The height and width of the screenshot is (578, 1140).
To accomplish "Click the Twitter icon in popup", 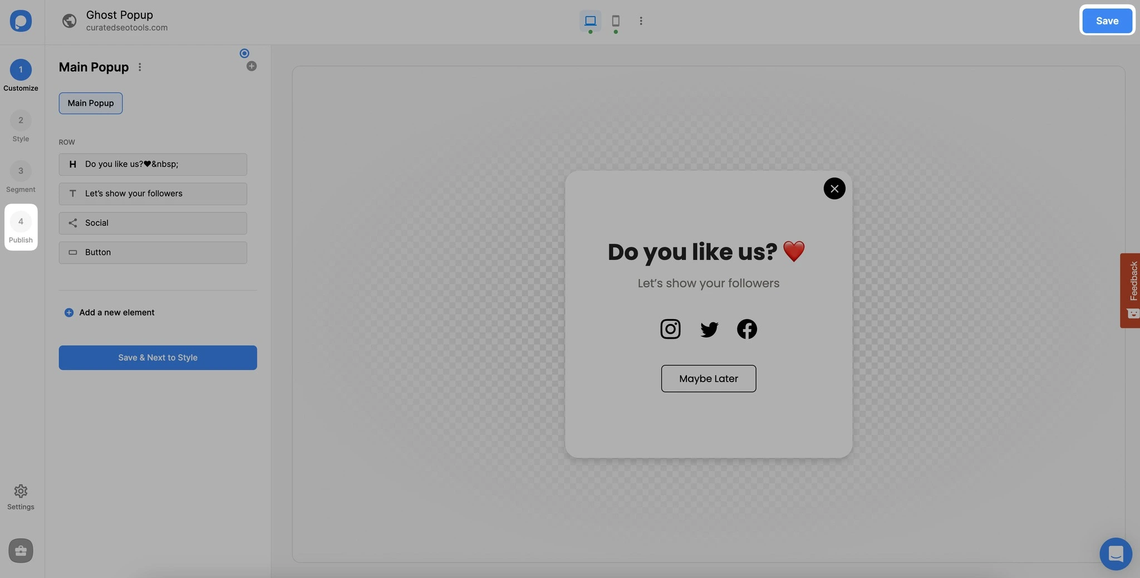I will pyautogui.click(x=709, y=330).
